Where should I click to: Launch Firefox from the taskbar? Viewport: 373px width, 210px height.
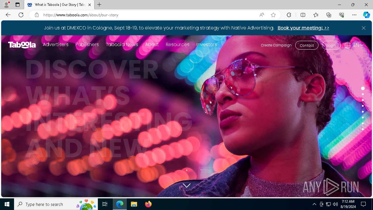[148, 204]
